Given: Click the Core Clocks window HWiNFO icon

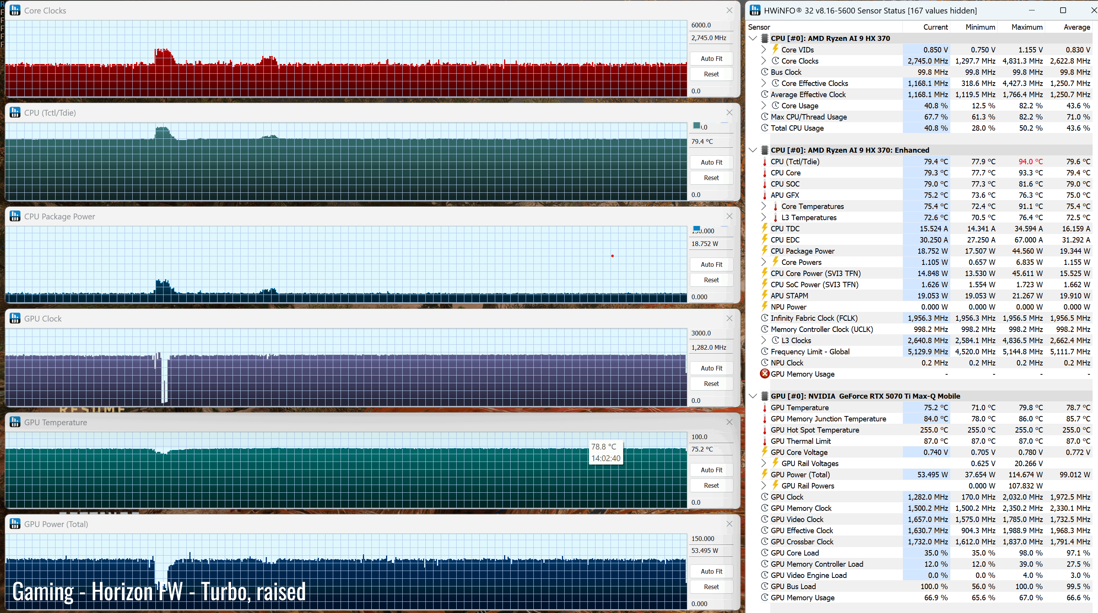Looking at the screenshot, I should click(15, 10).
